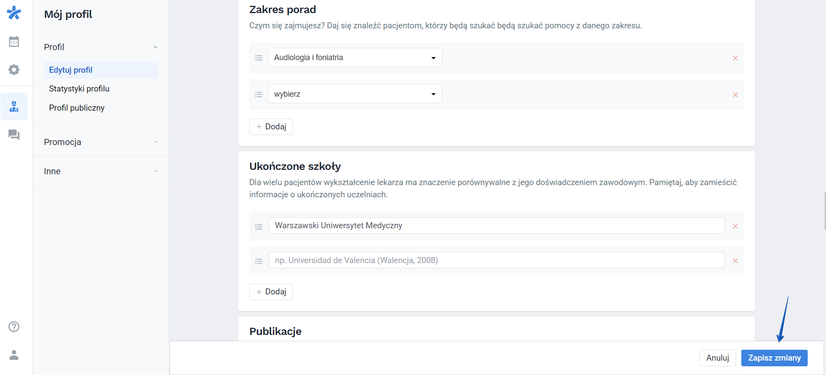
Task: Switch to Statystyki profilu
Action: point(79,88)
